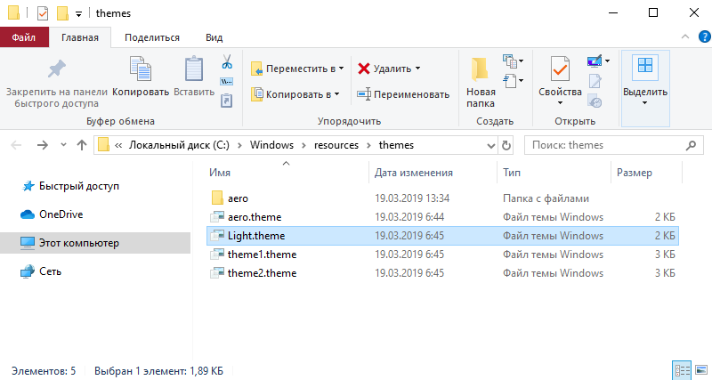The height and width of the screenshot is (380, 712).
Task: Open the Файл menu
Action: tap(24, 37)
